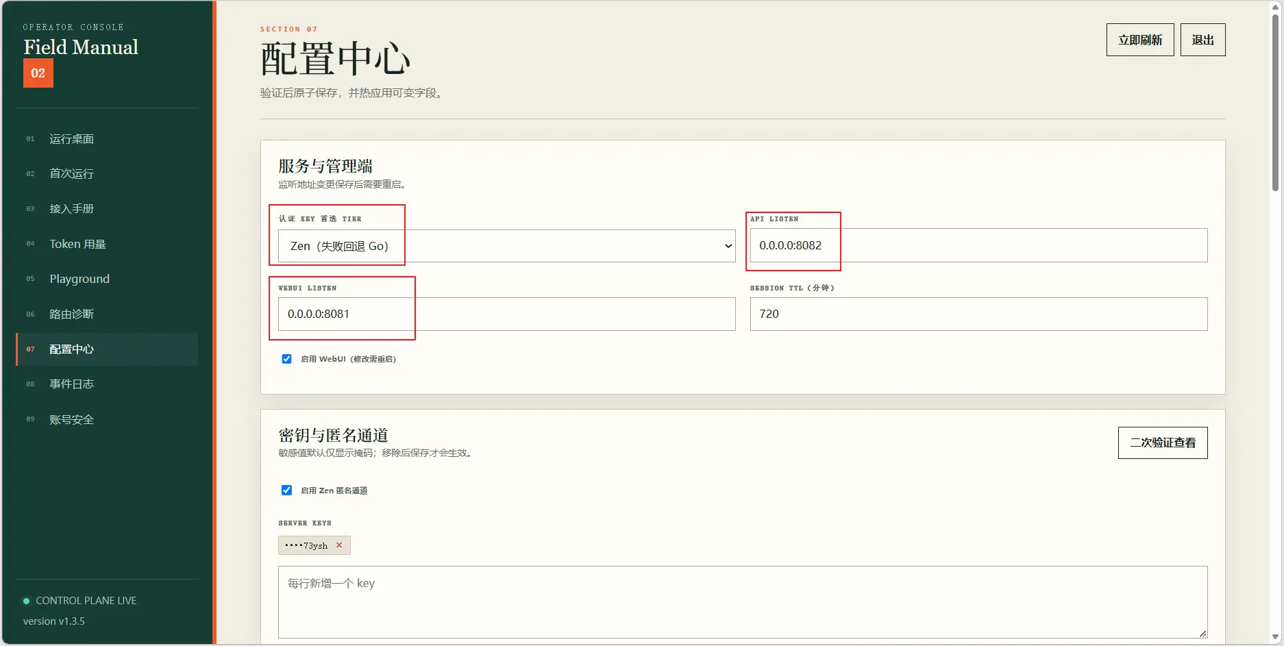
Task: Click the server keys textarea
Action: (743, 602)
